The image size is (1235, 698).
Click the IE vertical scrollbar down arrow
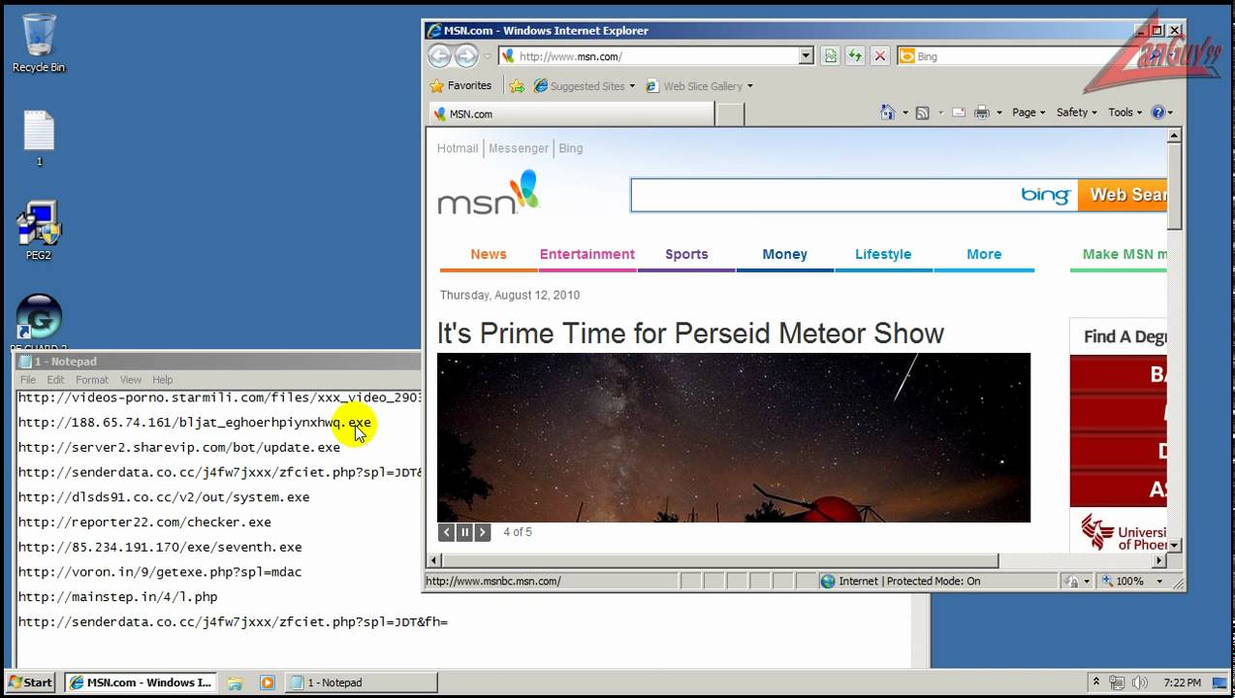1175,546
